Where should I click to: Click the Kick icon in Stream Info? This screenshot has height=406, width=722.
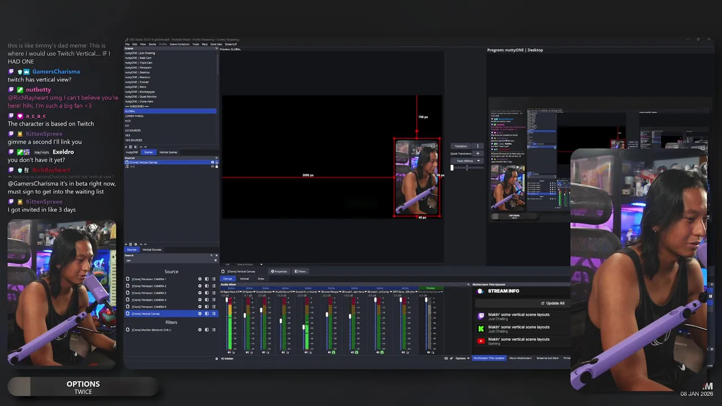tap(481, 329)
